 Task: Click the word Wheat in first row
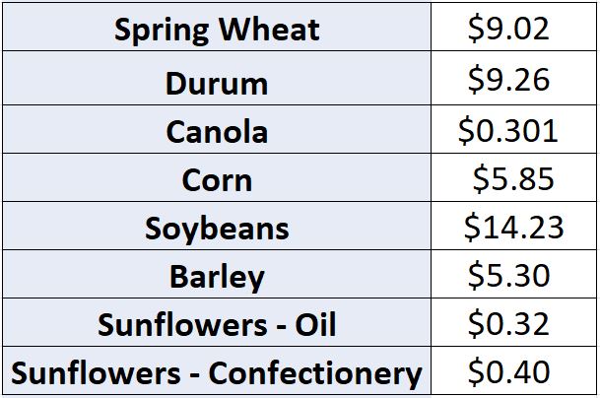coord(269,30)
